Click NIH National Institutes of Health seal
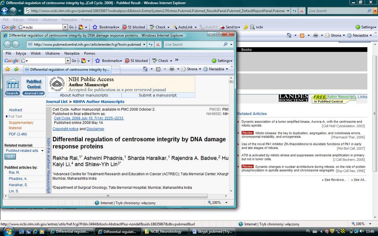The image size is (378, 236). 57,84
